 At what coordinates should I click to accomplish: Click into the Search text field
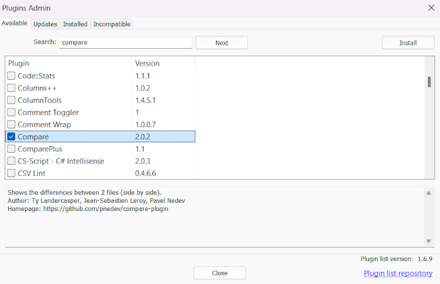coord(125,43)
